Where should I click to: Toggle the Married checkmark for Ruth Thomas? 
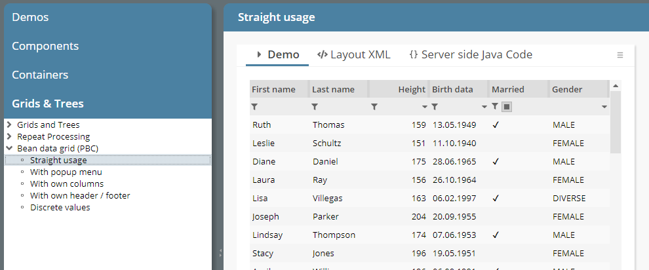click(496, 125)
